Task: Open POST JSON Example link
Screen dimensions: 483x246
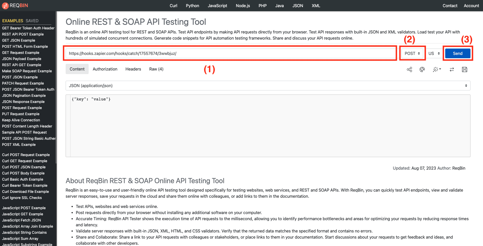Action: click(20, 77)
